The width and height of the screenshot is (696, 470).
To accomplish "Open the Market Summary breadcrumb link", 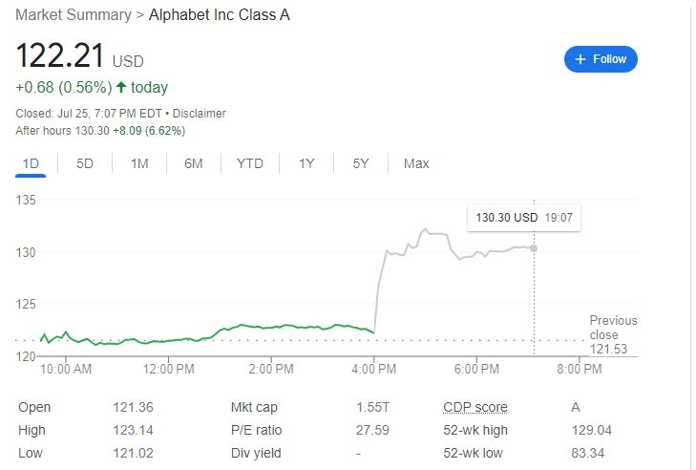I will tap(74, 14).
